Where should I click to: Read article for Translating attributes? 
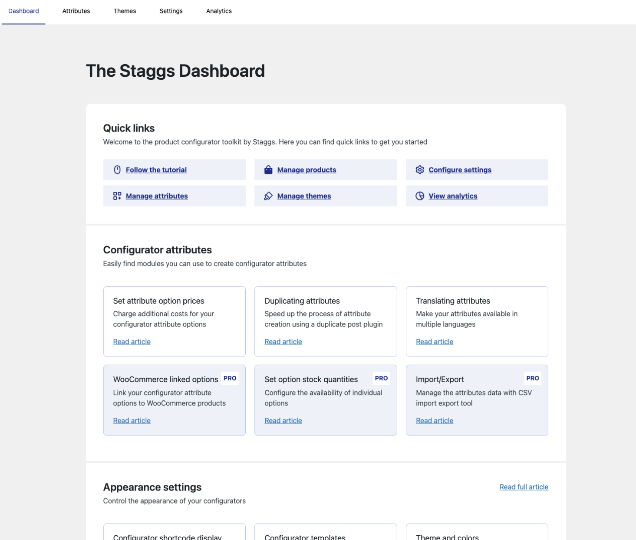point(435,342)
